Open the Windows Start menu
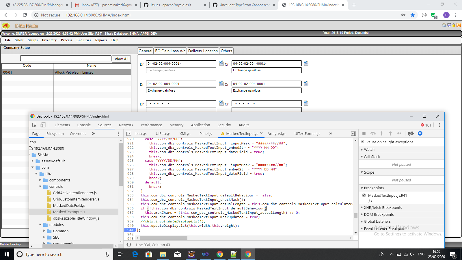This screenshot has height=260, width=462. pos(7,254)
